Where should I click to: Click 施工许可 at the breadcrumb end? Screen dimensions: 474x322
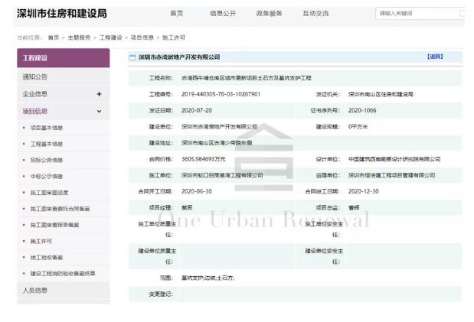tap(174, 37)
